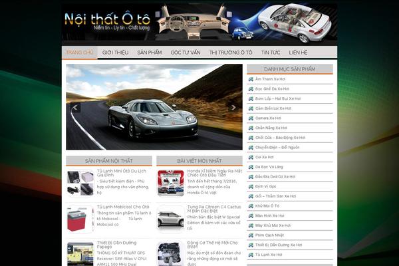This screenshot has height=266, width=399.
Task: Click the car icon beside Màn Hình Xe Hơi
Action: (x=251, y=215)
